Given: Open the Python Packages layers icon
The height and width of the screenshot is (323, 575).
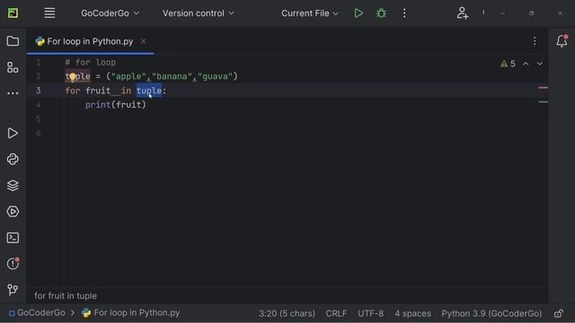Looking at the screenshot, I should pos(13,186).
